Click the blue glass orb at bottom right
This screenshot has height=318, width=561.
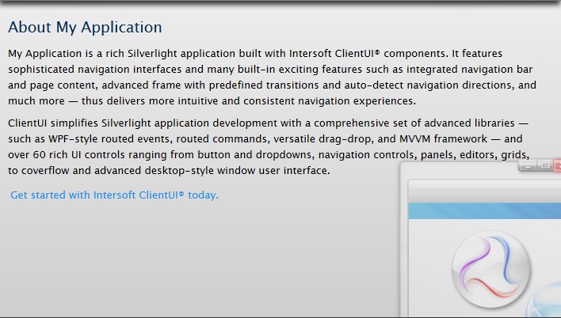click(x=544, y=300)
